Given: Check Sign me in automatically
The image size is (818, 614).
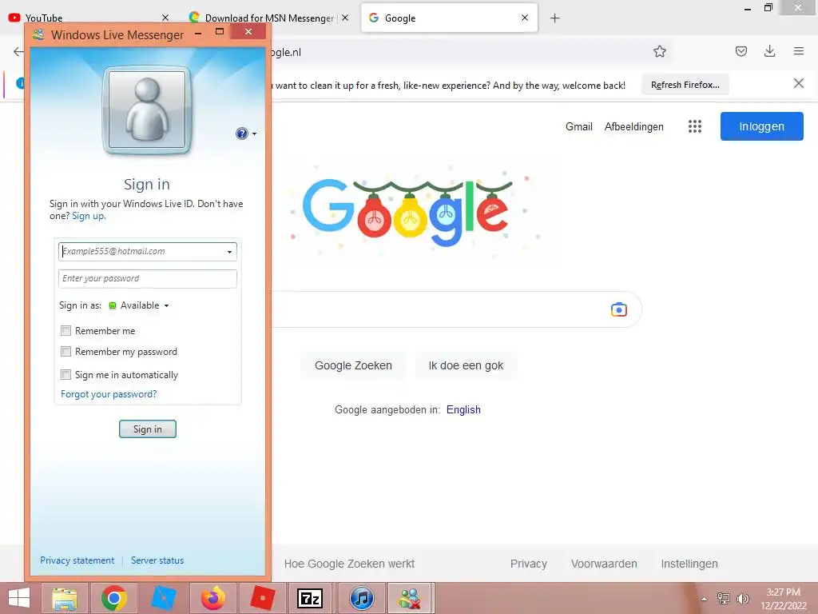Looking at the screenshot, I should 66,374.
